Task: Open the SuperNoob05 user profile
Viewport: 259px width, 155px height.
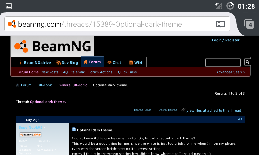Action: [x=30, y=127]
